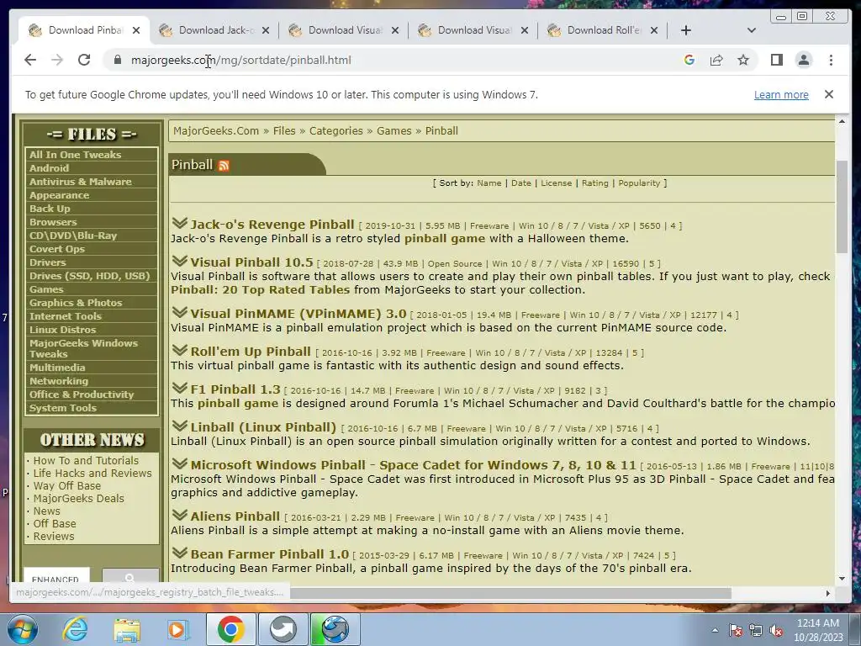Sort list by Popularity
Viewport: 861px width, 646px height.
click(x=639, y=183)
